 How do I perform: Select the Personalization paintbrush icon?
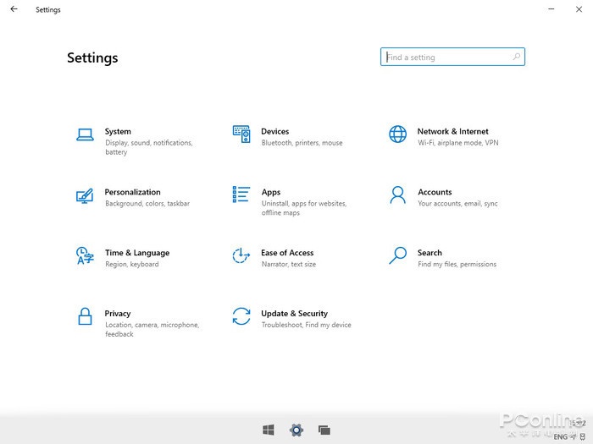[x=85, y=195]
